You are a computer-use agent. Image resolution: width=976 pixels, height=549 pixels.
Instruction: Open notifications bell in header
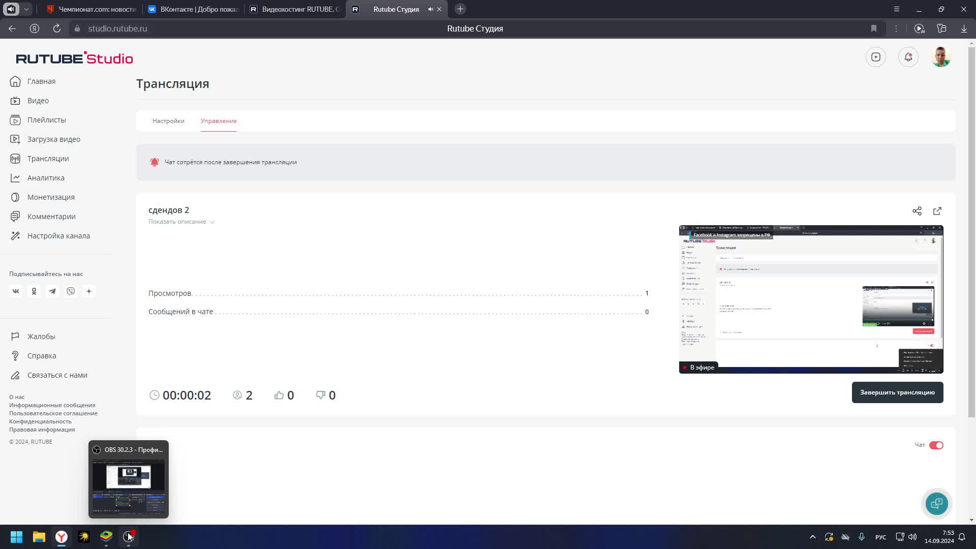[908, 57]
